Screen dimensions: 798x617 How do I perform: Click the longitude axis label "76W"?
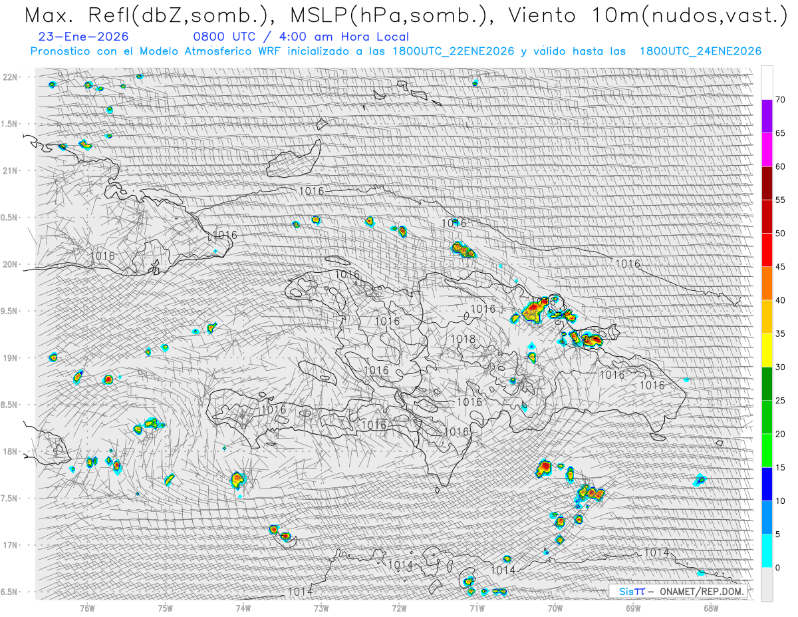click(x=87, y=608)
